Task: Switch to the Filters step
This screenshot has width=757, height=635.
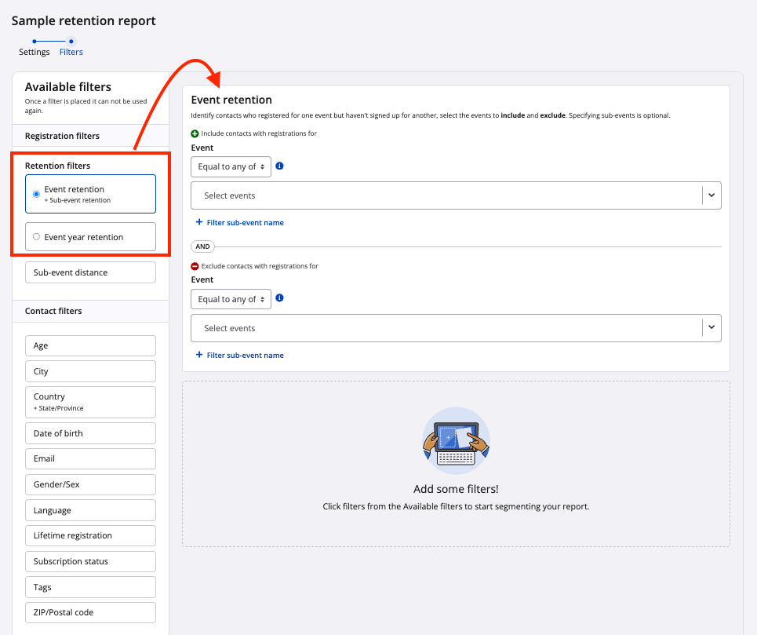Action: tap(71, 52)
